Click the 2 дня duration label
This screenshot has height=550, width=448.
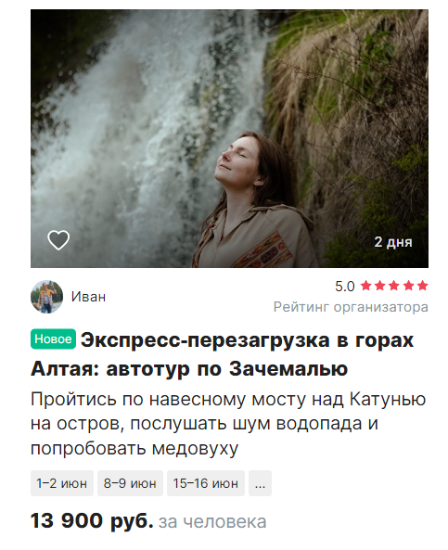pyautogui.click(x=393, y=242)
